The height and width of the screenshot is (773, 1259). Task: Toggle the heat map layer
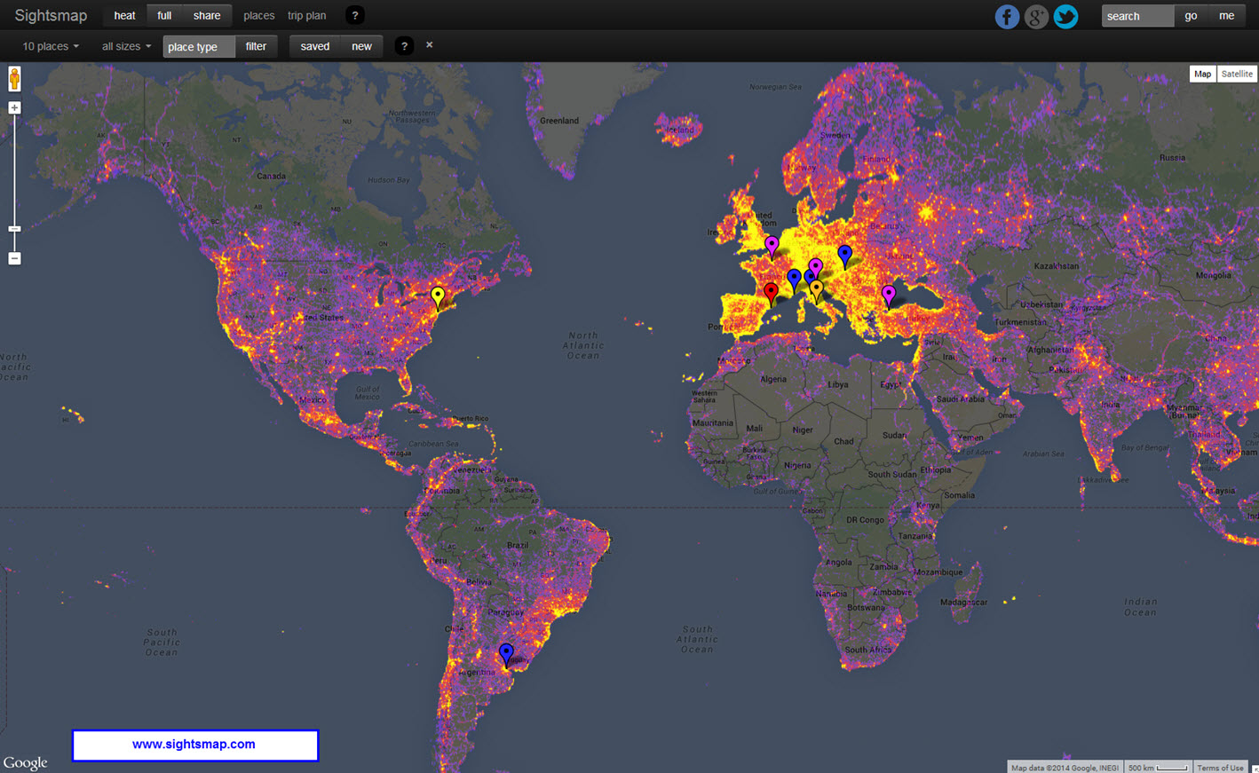pos(124,15)
